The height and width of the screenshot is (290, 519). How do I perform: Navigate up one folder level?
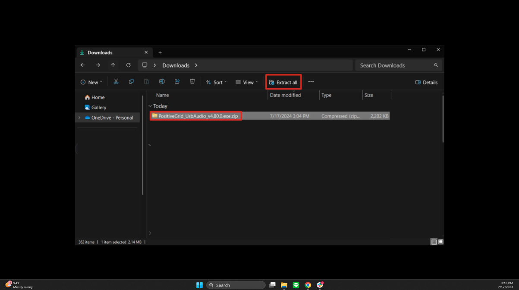click(x=113, y=65)
